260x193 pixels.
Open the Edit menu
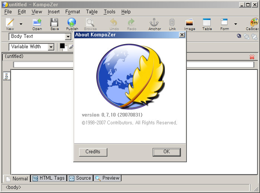click(x=22, y=12)
